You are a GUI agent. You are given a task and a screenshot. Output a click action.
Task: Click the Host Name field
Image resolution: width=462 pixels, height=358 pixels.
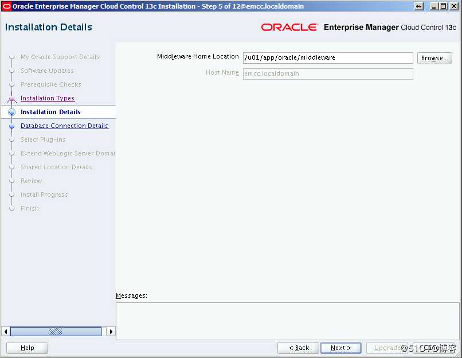328,74
